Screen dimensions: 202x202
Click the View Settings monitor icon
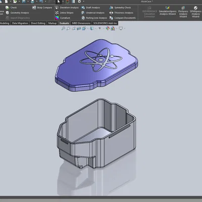click(x=121, y=28)
